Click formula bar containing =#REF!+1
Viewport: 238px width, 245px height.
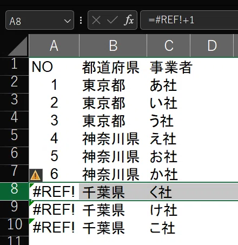pos(189,20)
